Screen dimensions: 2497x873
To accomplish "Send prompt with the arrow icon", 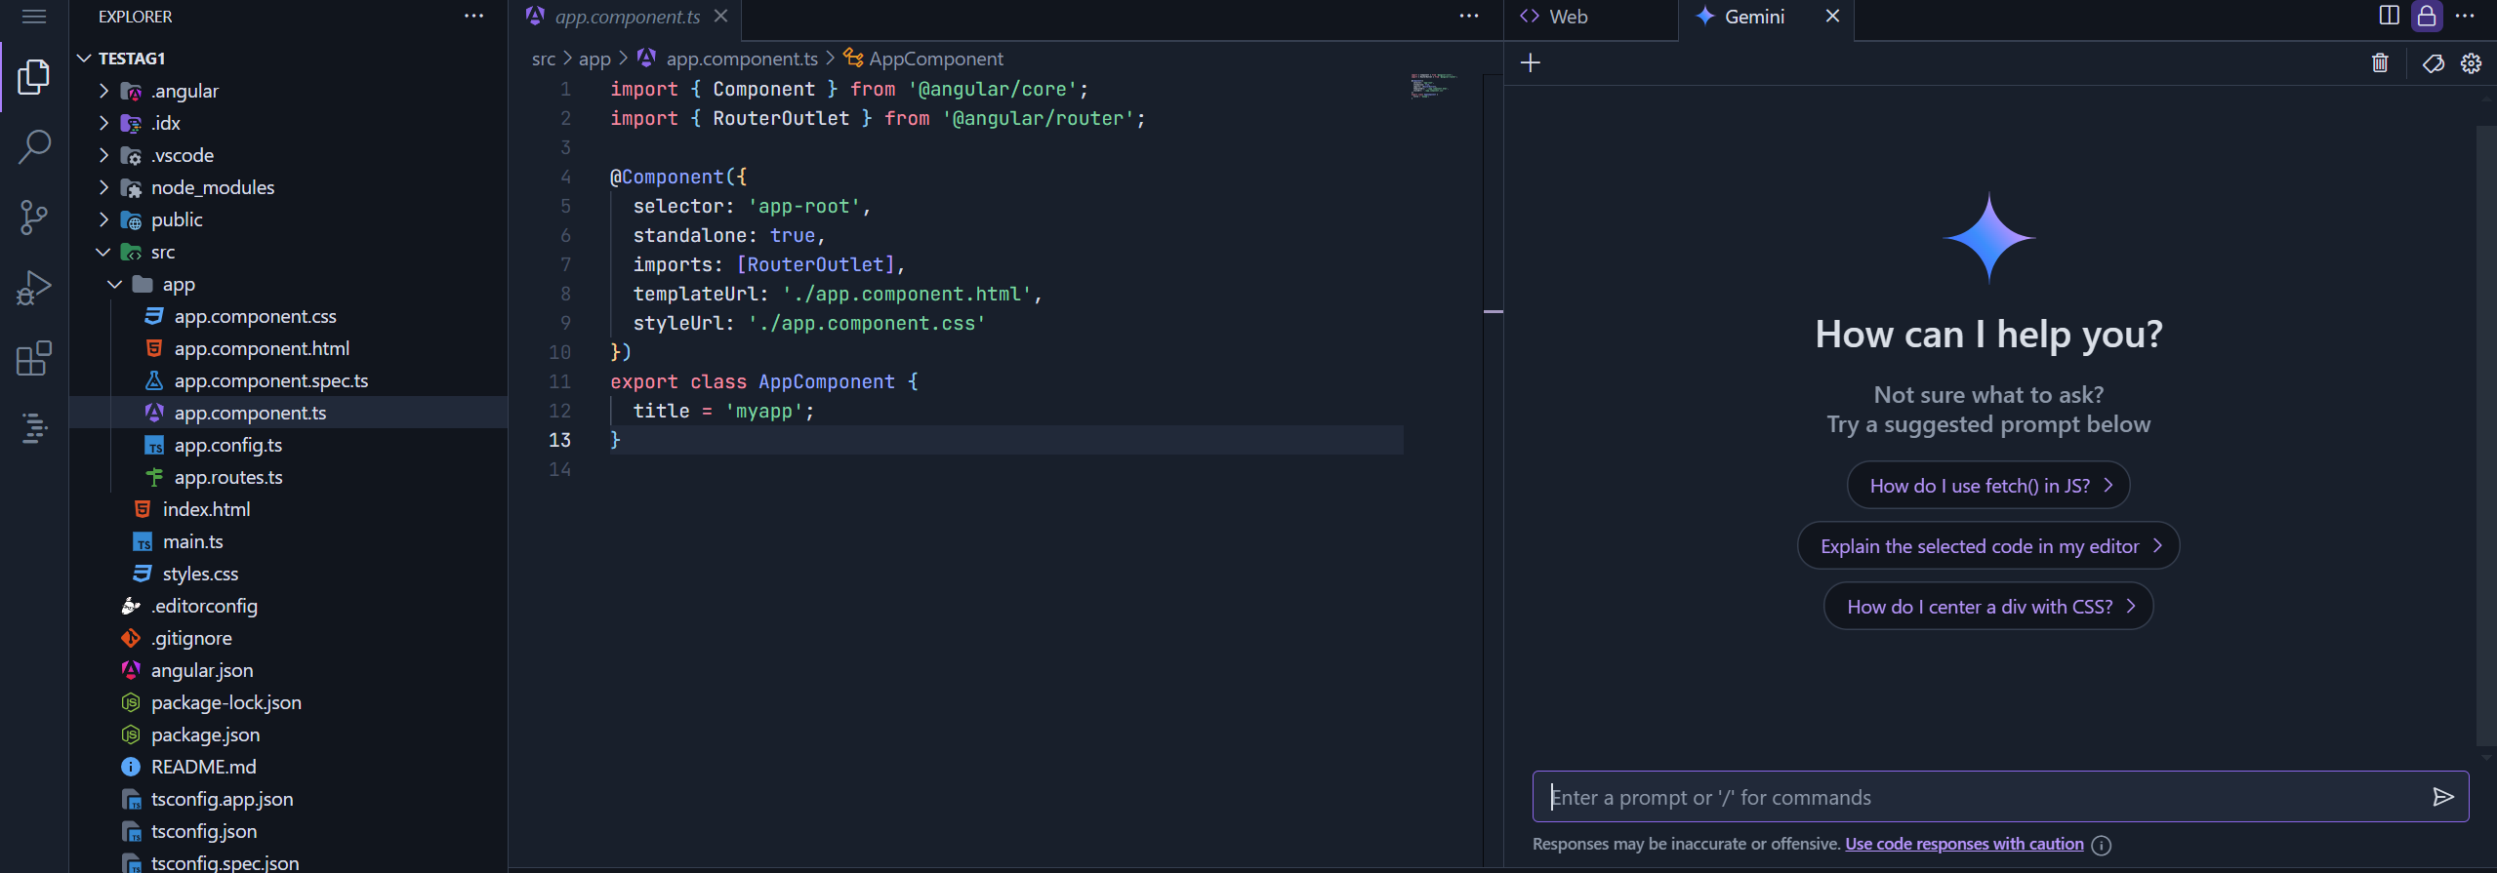I will pos(2442,797).
